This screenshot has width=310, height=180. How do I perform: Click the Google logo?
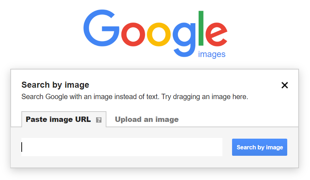(x=156, y=33)
